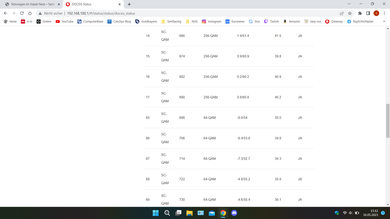Open File Explorer from the taskbar
The image size is (390, 219).
(x=189, y=213)
